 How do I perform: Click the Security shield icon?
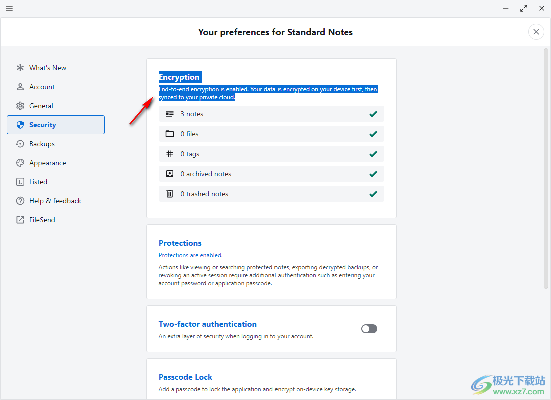pyautogui.click(x=20, y=125)
